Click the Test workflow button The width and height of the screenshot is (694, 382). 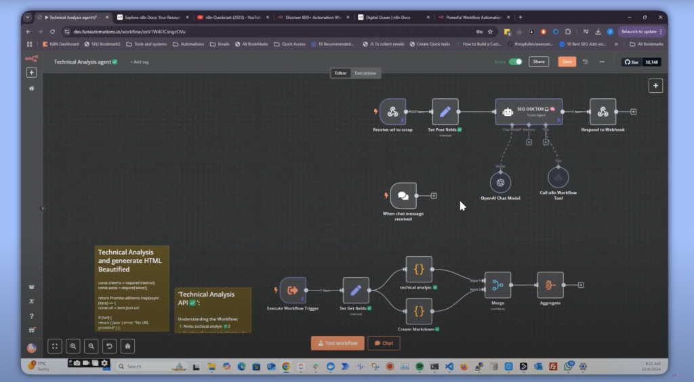338,343
